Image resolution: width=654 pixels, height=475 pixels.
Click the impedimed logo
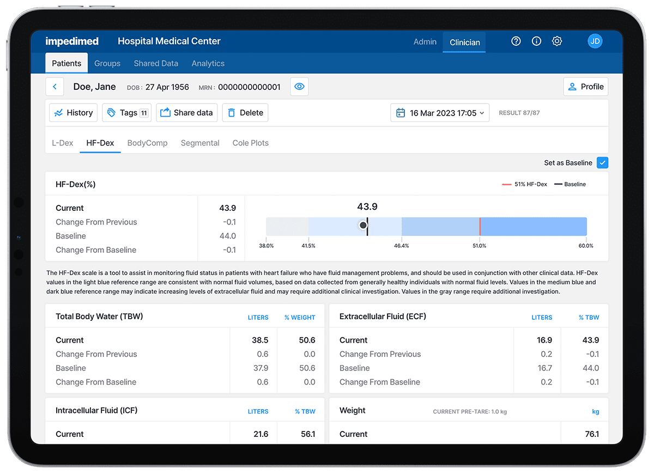72,41
